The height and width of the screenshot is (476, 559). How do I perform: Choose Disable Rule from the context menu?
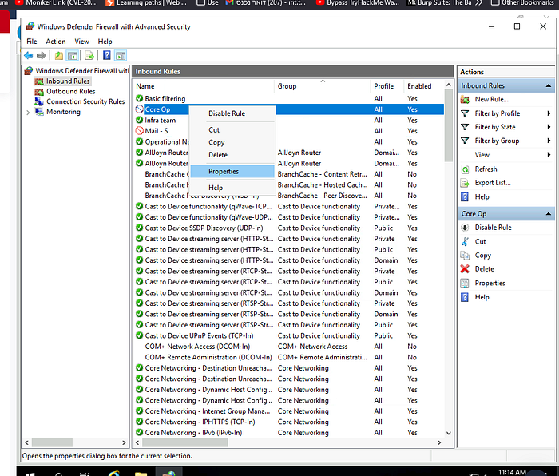pyautogui.click(x=232, y=113)
